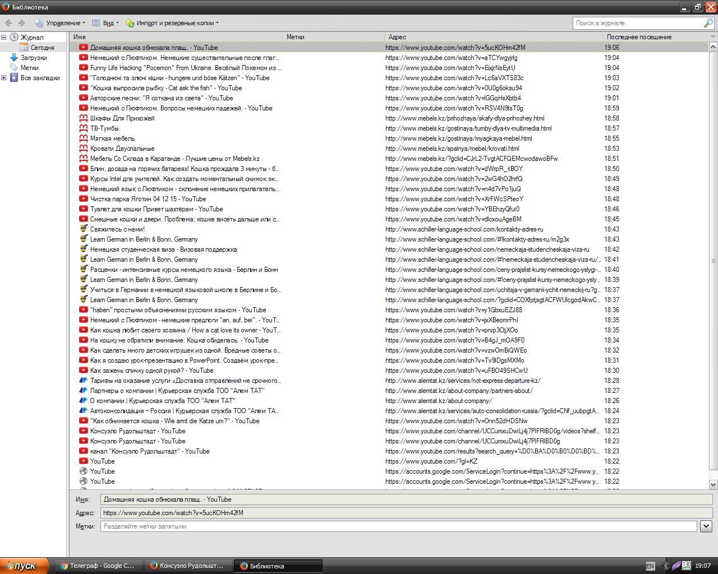Click the Поиск в журнале search field
The height and width of the screenshot is (574, 718).
click(638, 23)
